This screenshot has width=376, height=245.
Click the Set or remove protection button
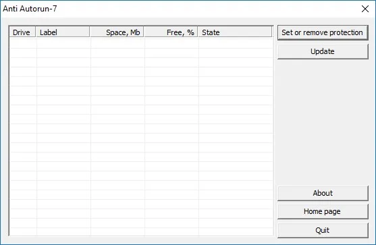click(323, 32)
